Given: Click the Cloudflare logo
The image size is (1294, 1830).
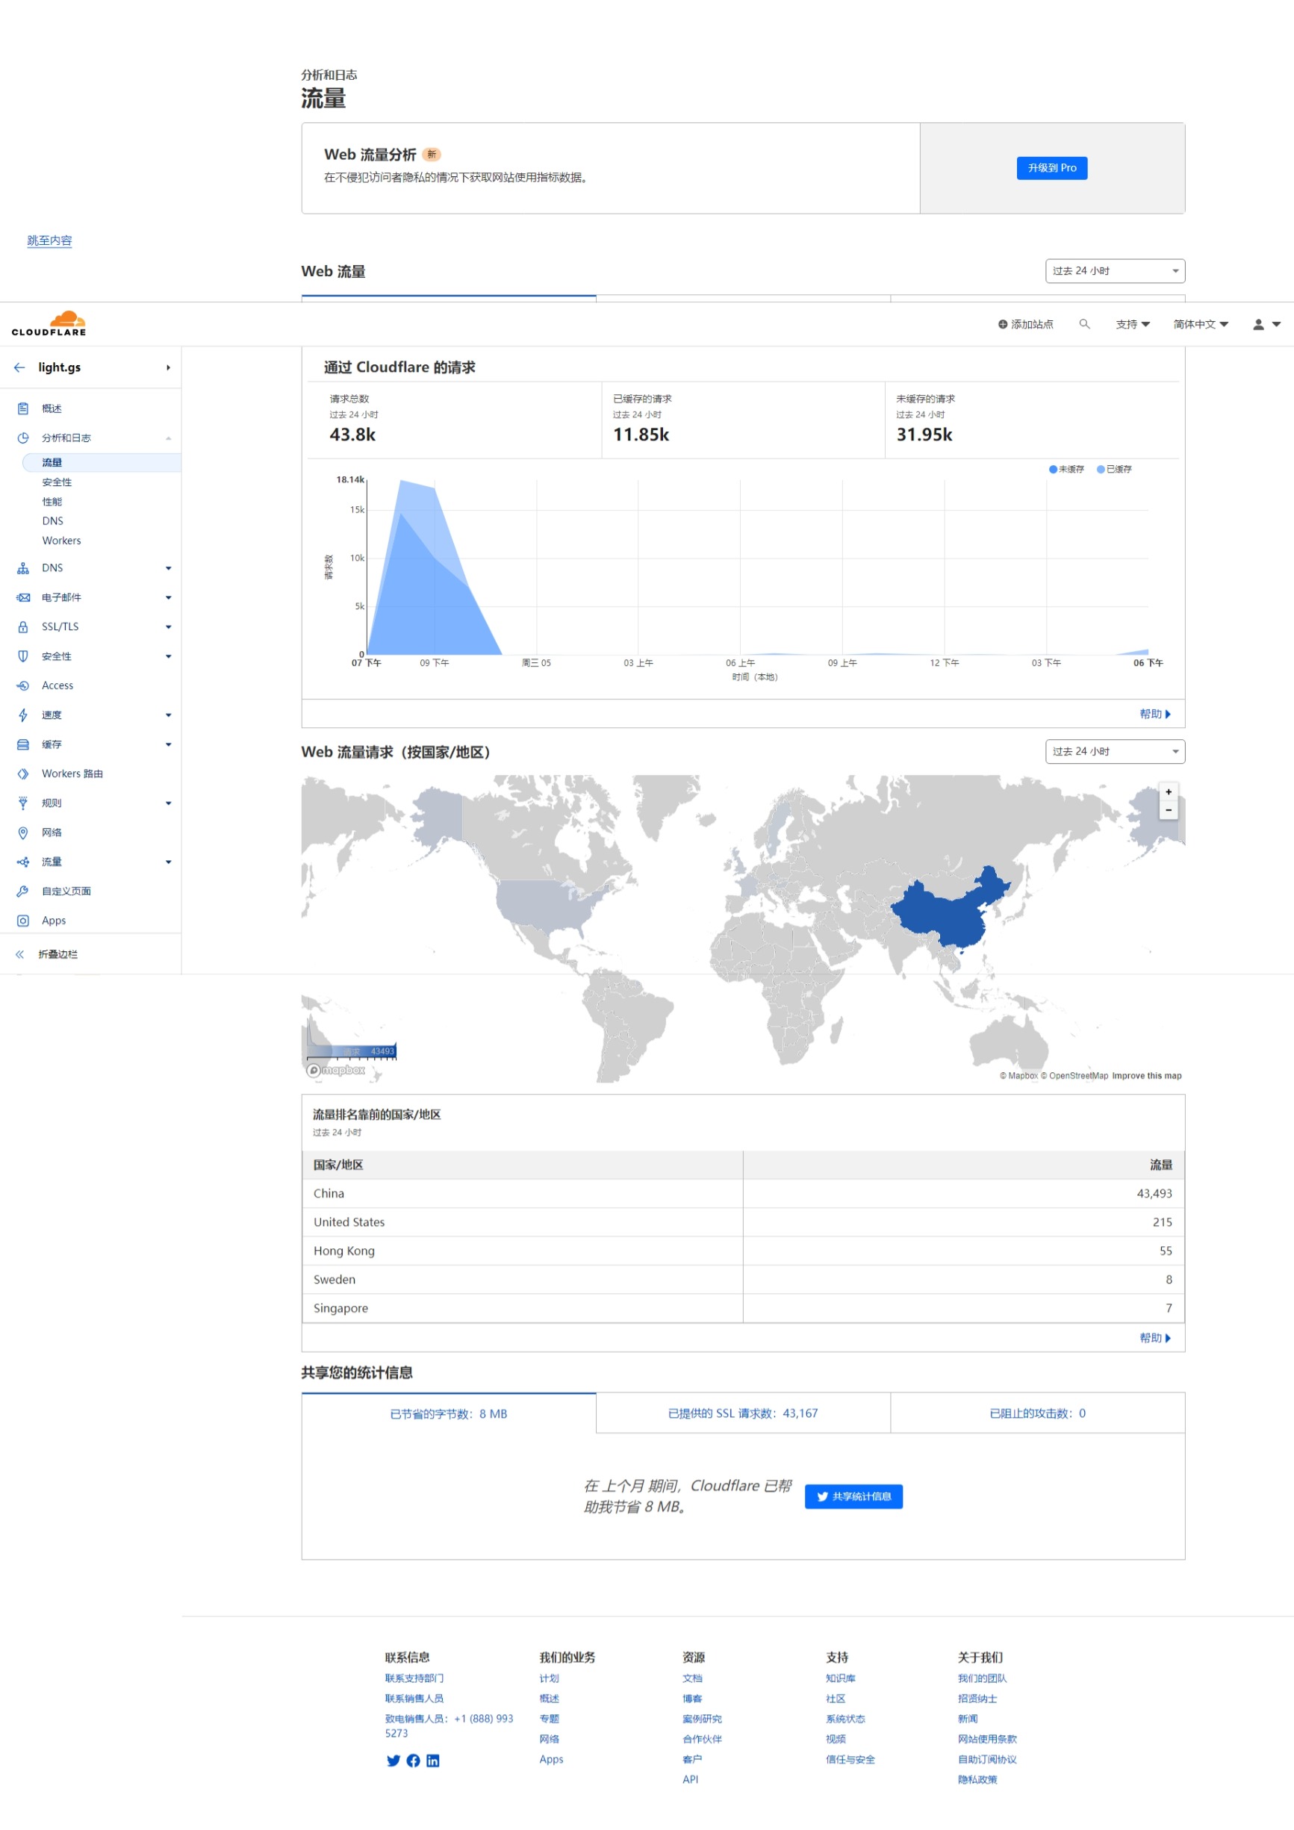Looking at the screenshot, I should coord(49,323).
